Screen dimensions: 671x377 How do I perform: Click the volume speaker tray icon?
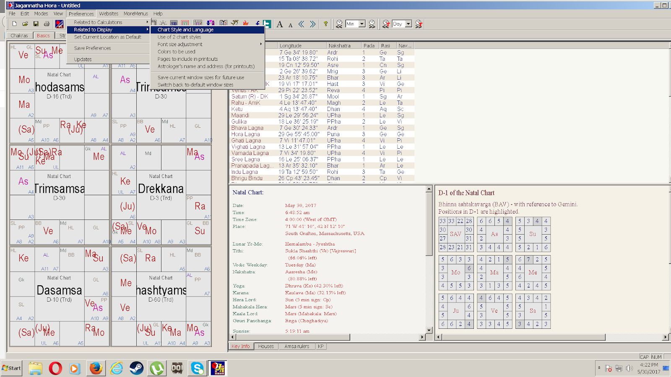629,368
